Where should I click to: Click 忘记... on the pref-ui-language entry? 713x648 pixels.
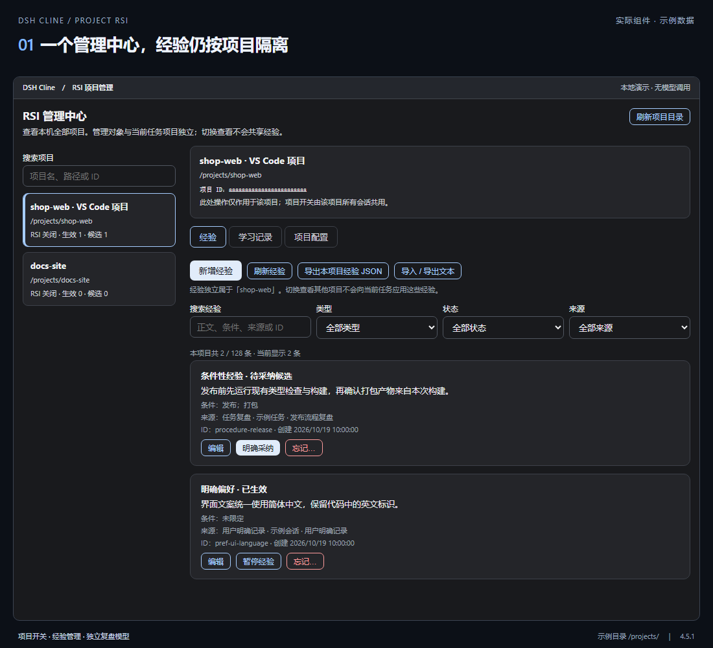[305, 561]
